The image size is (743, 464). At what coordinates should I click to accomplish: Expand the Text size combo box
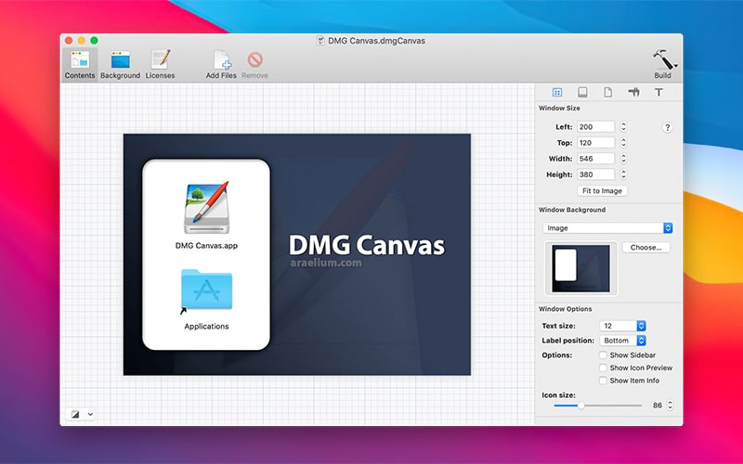(x=641, y=326)
